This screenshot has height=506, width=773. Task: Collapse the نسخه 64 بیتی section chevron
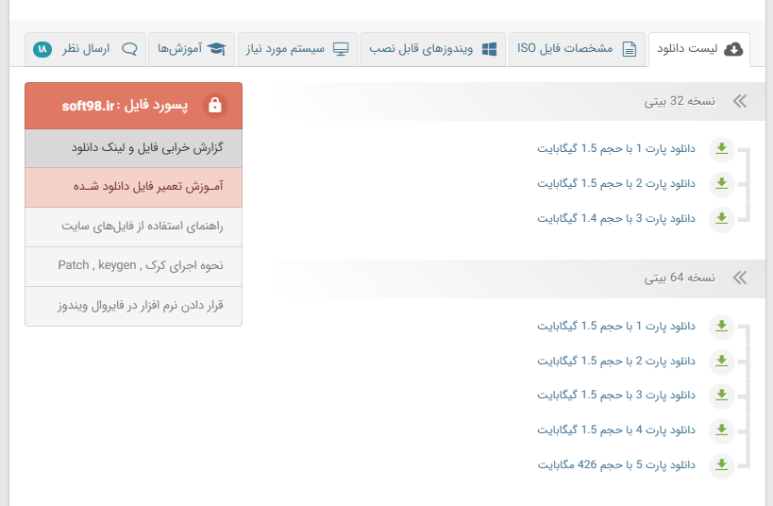(x=739, y=278)
